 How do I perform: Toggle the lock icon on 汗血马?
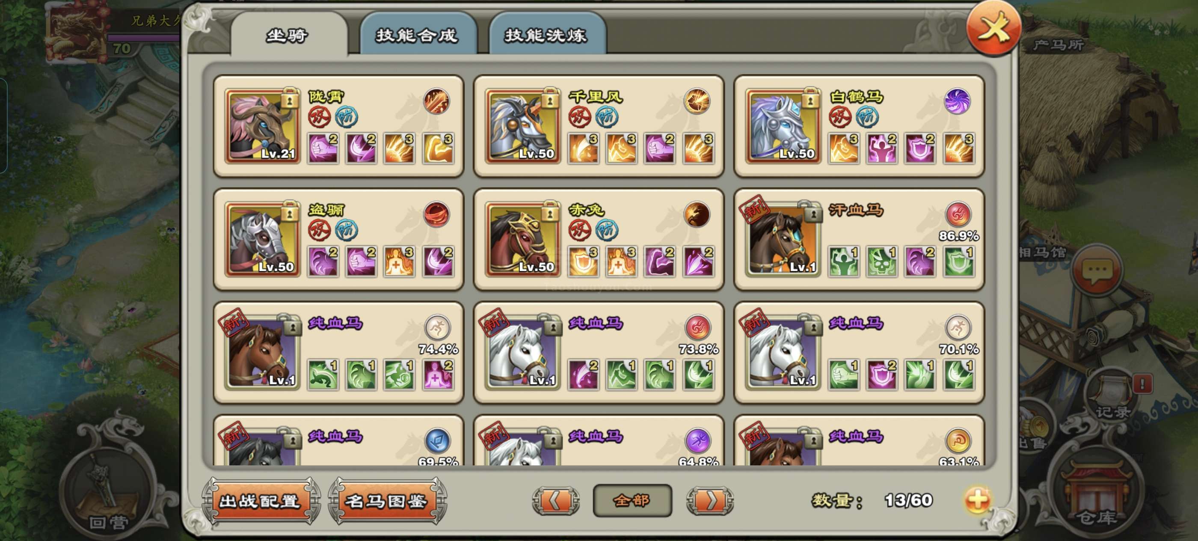(813, 213)
